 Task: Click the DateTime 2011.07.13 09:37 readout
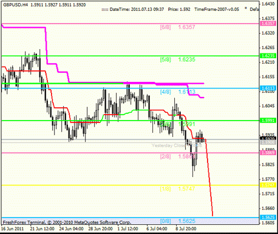pos(137,9)
